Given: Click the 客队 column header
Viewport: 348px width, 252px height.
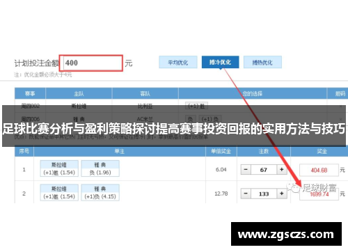Looking at the screenshot, I should pos(145,93).
